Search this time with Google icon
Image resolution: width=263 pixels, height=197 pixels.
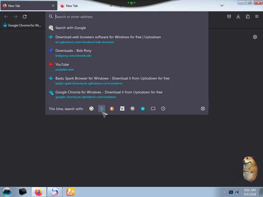coord(91,109)
